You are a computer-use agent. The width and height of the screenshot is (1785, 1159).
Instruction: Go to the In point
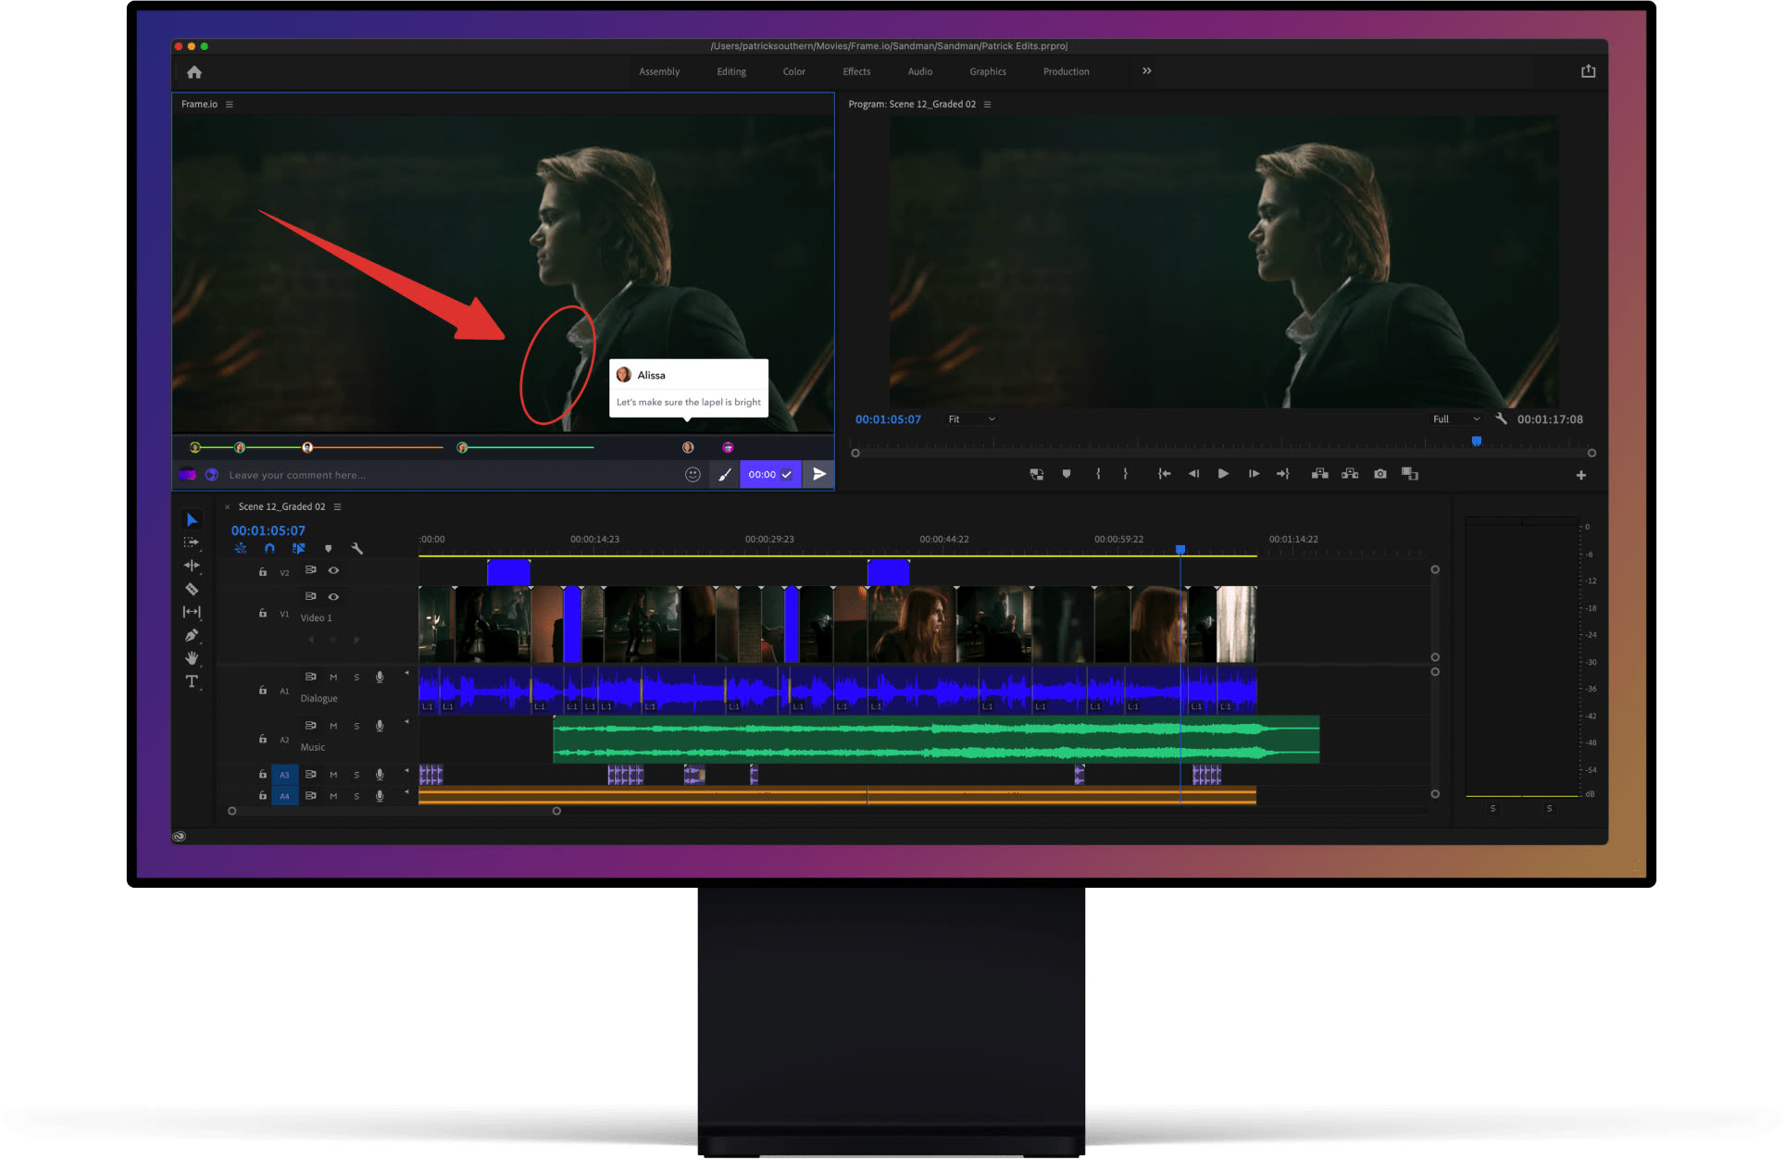point(1164,474)
